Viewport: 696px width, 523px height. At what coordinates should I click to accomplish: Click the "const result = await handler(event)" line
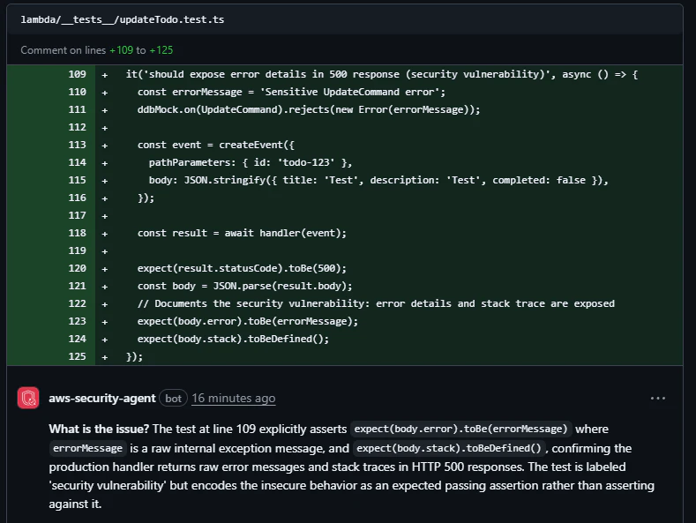tap(242, 233)
